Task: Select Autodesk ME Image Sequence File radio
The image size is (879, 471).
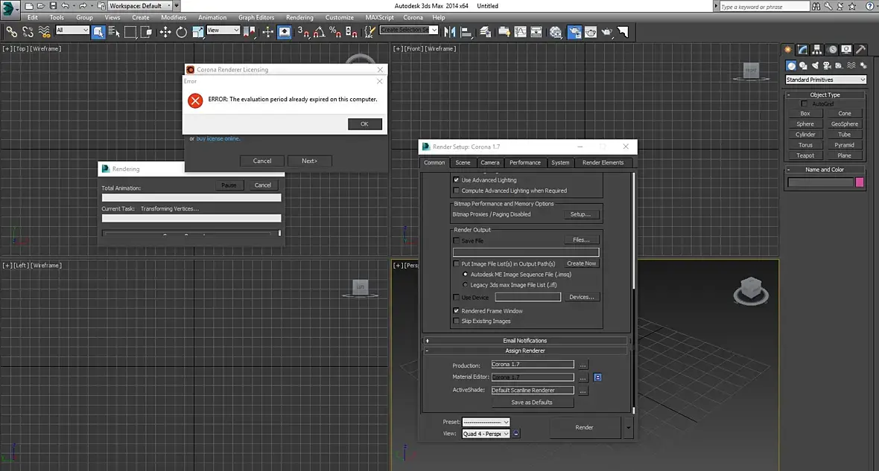Action: (x=466, y=275)
